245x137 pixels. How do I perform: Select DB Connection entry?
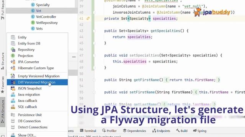point(38,121)
